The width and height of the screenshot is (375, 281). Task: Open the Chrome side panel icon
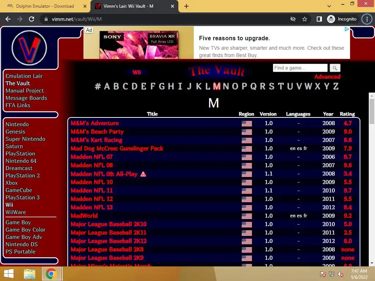[x=319, y=19]
